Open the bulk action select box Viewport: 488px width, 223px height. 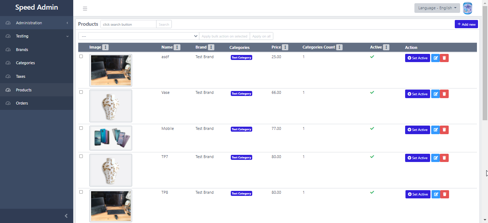[x=139, y=36]
